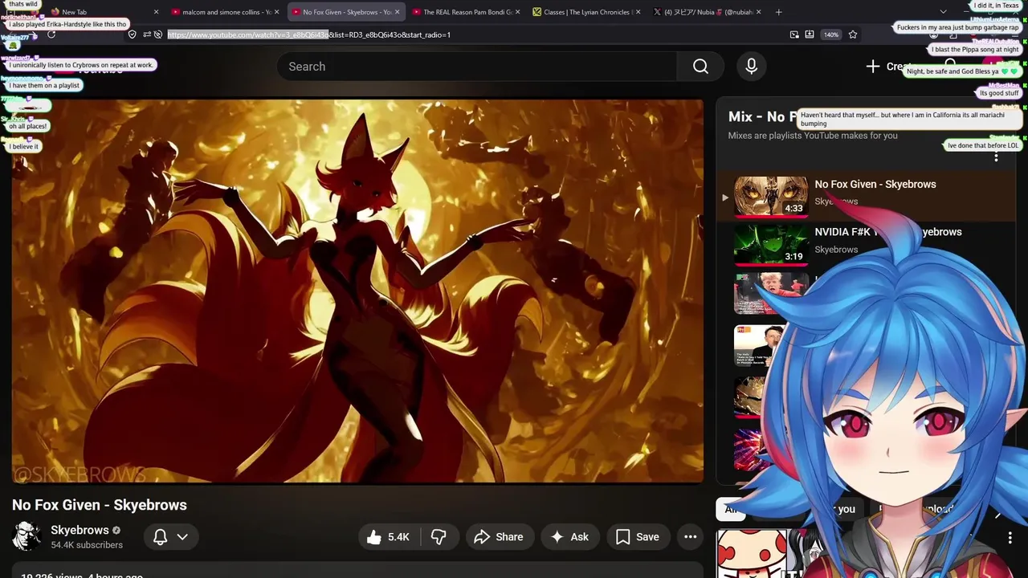Click the magnifier search button
Image resolution: width=1028 pixels, height=578 pixels.
[700, 67]
